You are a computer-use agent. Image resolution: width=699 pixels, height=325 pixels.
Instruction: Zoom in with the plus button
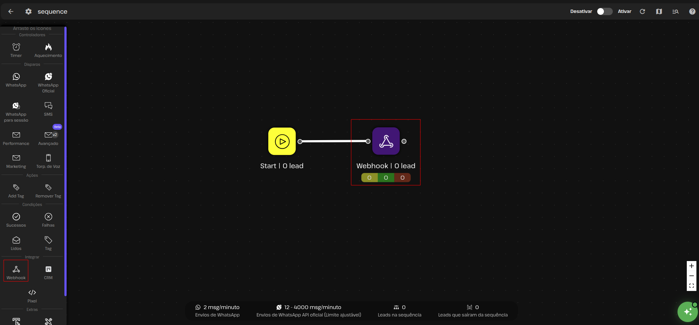tap(691, 266)
